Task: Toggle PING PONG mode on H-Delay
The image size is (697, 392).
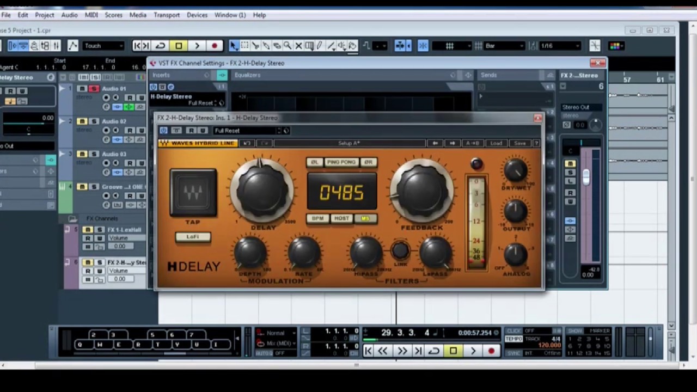Action: pyautogui.click(x=341, y=162)
